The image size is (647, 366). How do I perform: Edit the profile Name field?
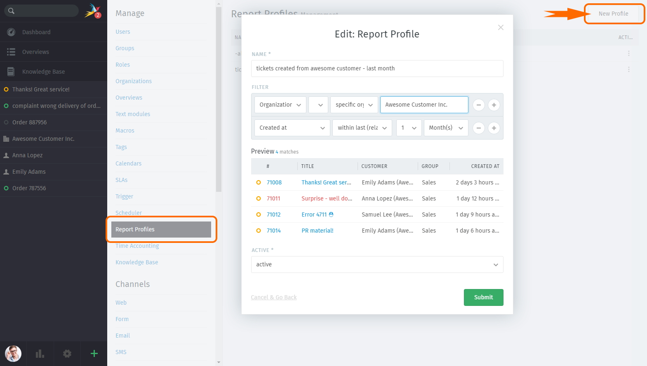[377, 68]
